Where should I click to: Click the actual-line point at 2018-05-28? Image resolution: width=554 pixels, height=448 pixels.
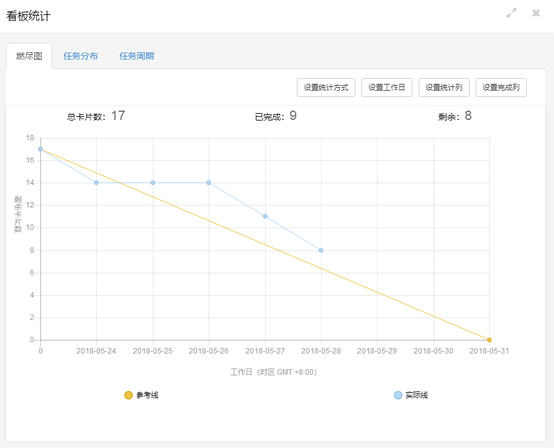[321, 250]
